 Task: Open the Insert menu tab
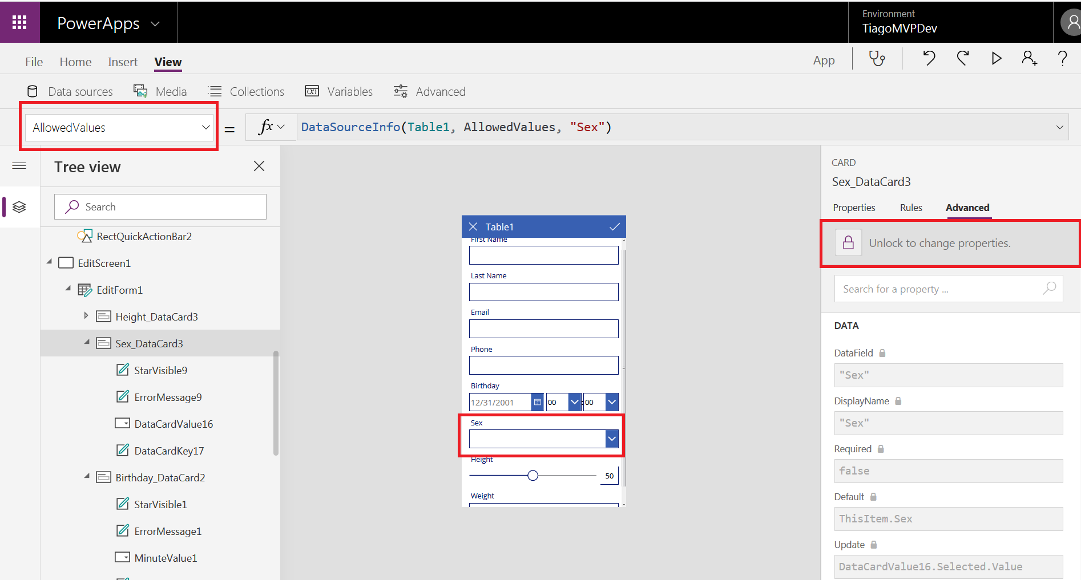tap(122, 62)
